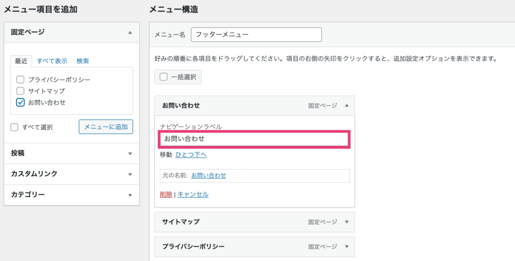The image size is (515, 261).
Task: Click the ひとつ下へ move link
Action: pyautogui.click(x=191, y=155)
